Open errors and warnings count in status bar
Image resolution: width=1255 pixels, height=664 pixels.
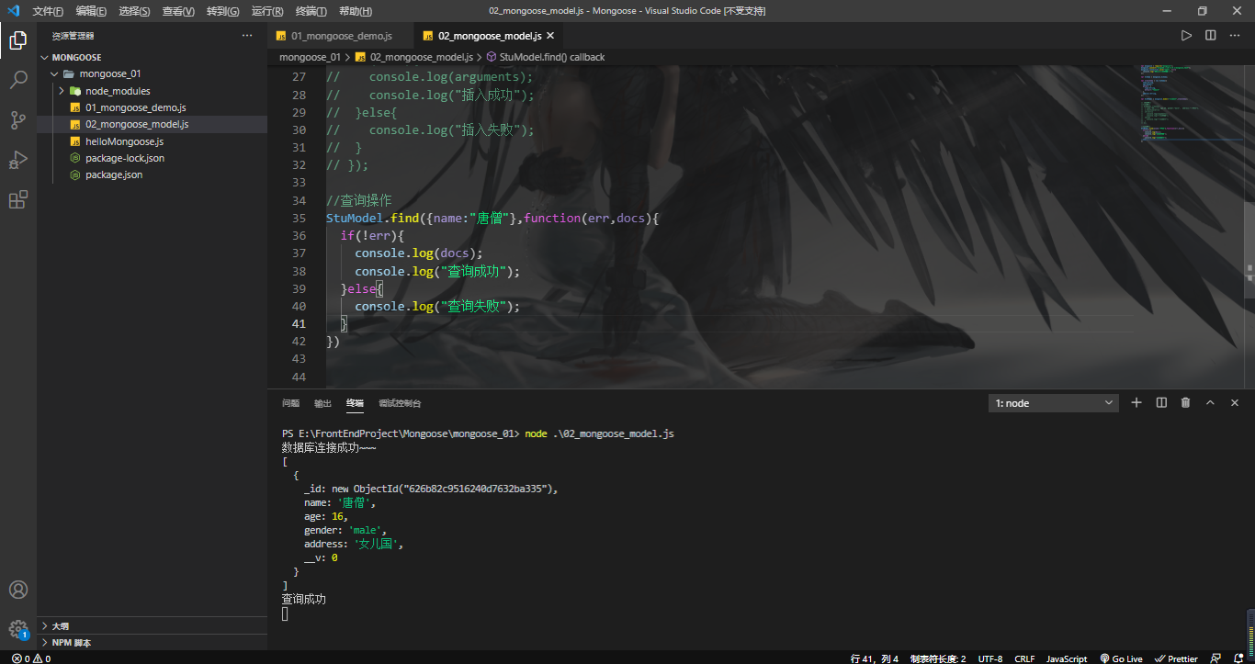[x=30, y=658]
